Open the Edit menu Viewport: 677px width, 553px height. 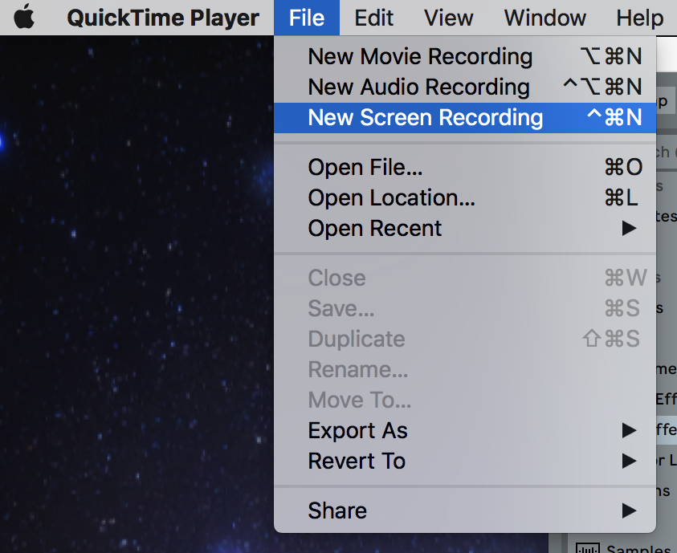click(373, 18)
